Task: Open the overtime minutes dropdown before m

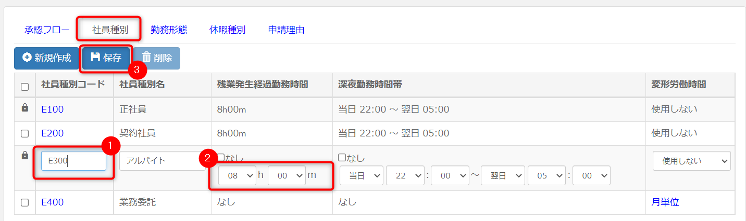Action: (x=287, y=176)
